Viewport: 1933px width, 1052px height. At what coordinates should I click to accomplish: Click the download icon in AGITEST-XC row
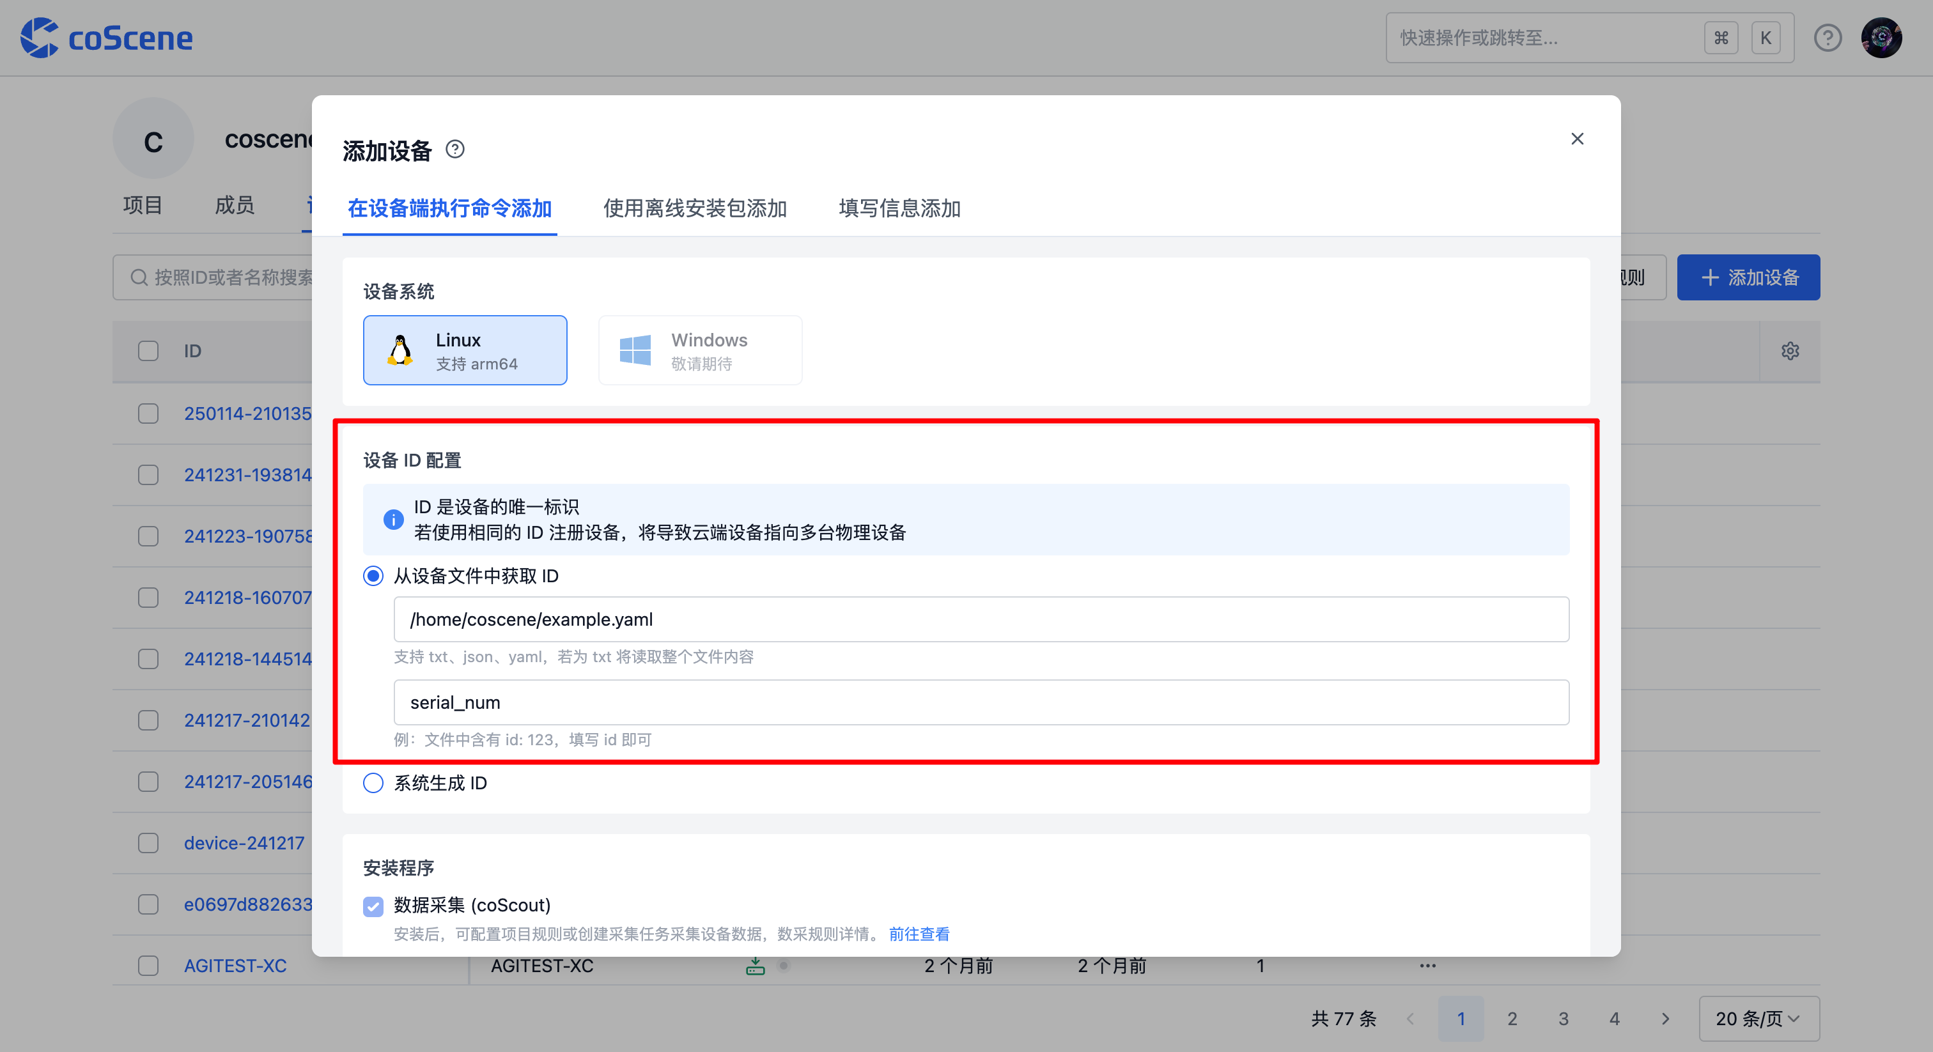click(755, 966)
